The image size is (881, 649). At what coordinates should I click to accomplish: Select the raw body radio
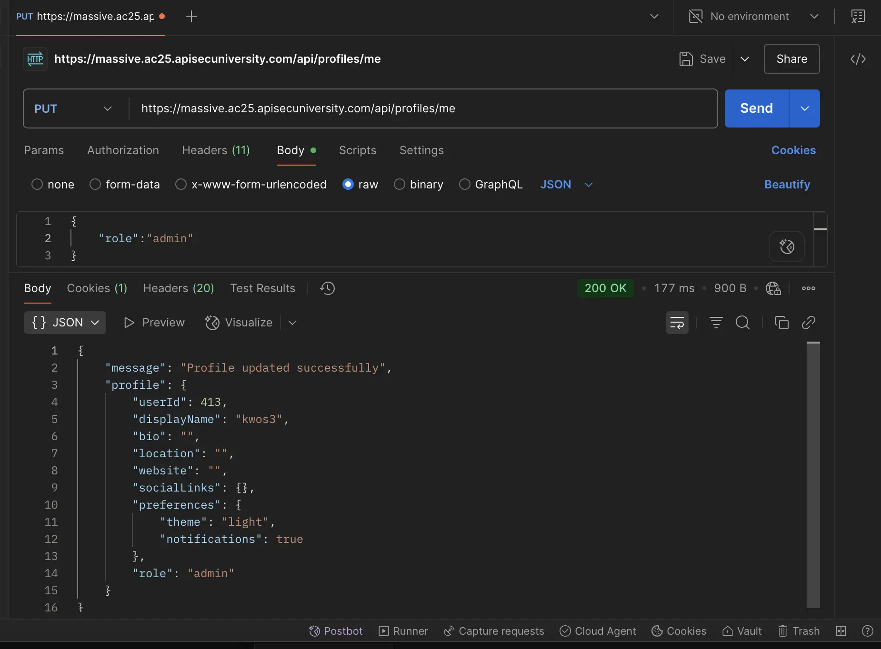(x=348, y=184)
